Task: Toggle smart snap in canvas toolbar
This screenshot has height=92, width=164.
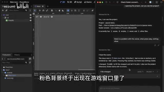Action: tap(72, 10)
